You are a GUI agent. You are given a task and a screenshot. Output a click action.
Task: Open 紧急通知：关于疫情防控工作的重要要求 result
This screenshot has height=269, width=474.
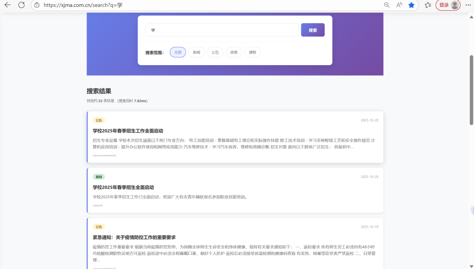pyautogui.click(x=134, y=237)
